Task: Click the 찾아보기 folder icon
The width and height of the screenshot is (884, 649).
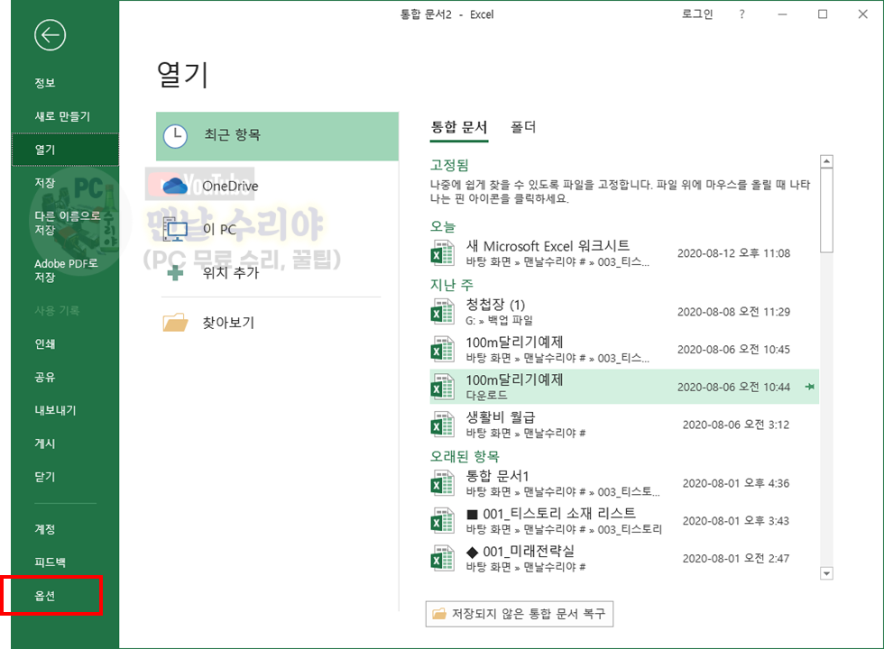Action: tap(175, 323)
